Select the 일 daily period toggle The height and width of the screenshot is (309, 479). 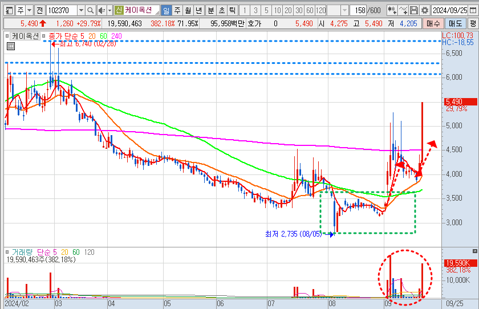click(x=166, y=11)
